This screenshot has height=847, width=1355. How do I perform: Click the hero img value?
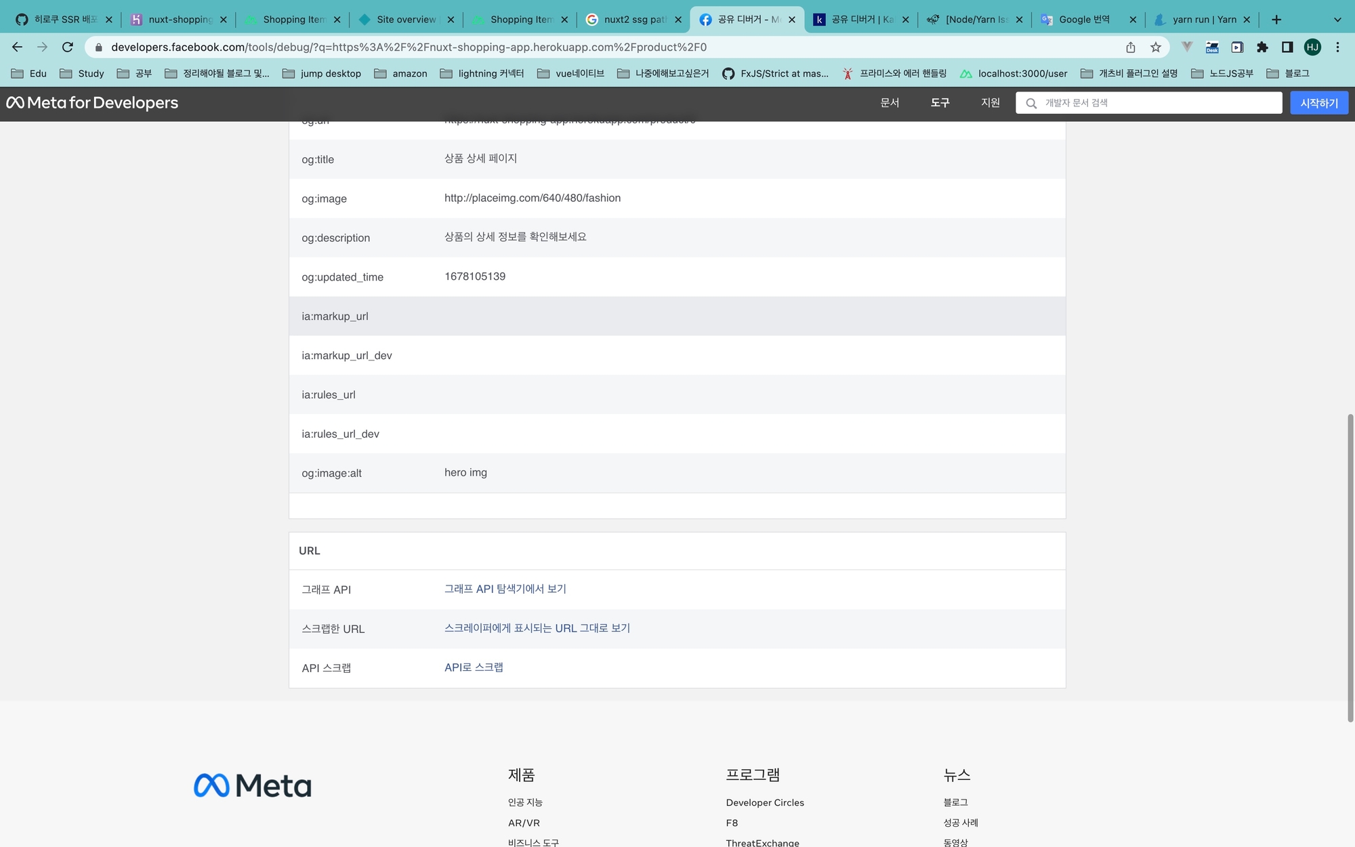[465, 472]
